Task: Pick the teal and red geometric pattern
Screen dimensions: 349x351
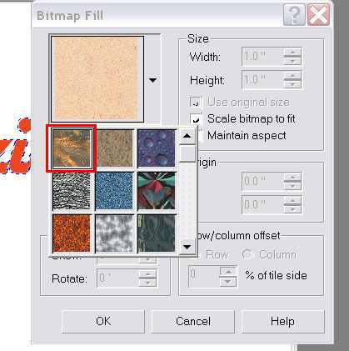Action: point(157,191)
